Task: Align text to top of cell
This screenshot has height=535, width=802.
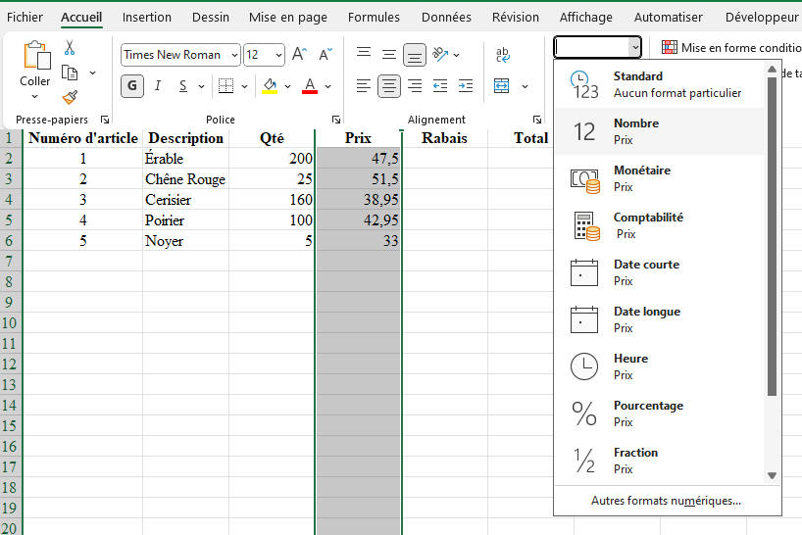Action: (x=364, y=54)
